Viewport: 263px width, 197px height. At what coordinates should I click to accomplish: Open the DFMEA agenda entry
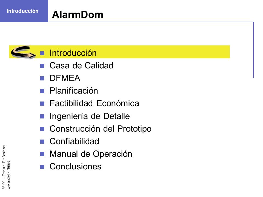click(65, 78)
